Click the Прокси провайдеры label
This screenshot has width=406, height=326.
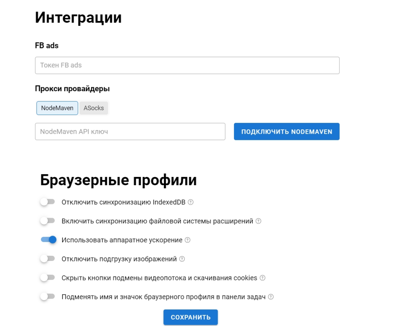tap(72, 89)
